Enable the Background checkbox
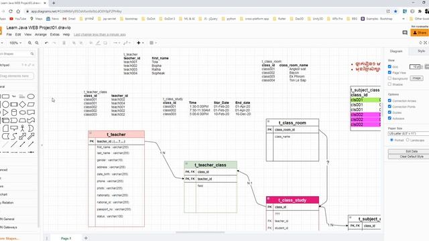This screenshot has height=241, width=429. [389, 78]
